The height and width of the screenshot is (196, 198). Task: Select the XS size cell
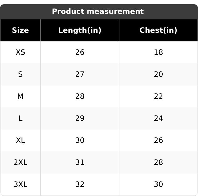pos(20,52)
